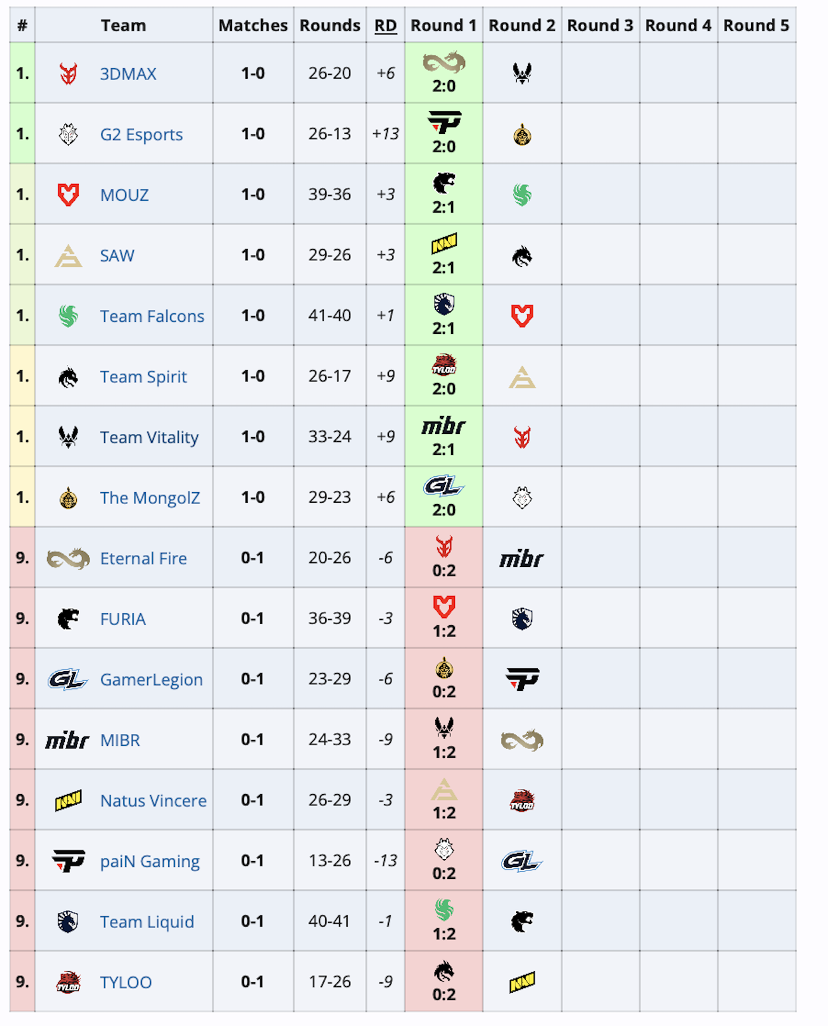Viewport: 828px width, 1026px height.
Task: Click the Round 3 column header
Action: [x=600, y=25]
